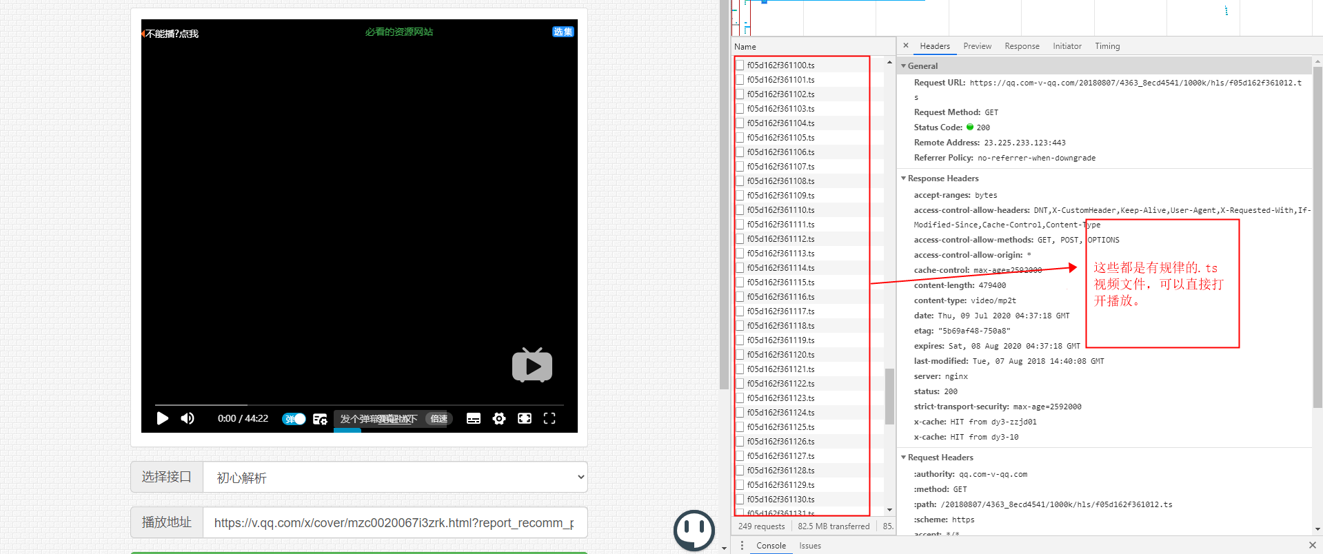Switch to the Preview tab

[x=977, y=46]
